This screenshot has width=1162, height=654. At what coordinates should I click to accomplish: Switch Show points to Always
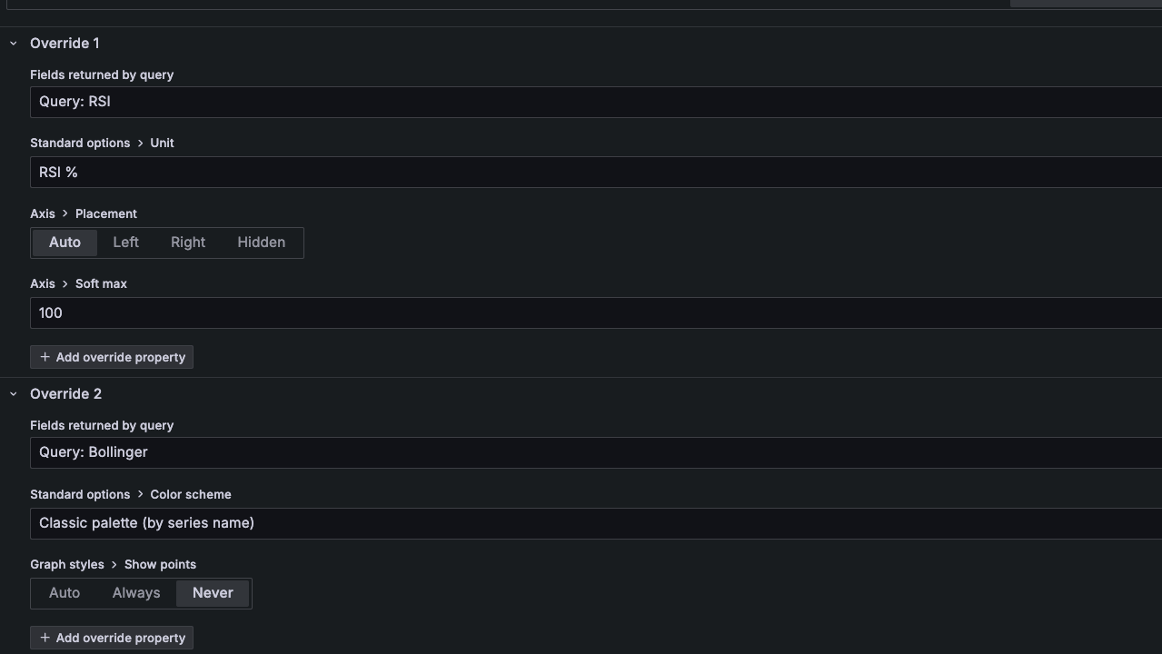(x=135, y=592)
